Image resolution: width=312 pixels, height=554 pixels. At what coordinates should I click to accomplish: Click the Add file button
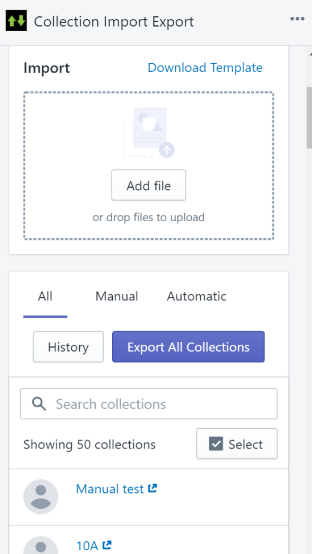[x=149, y=185]
